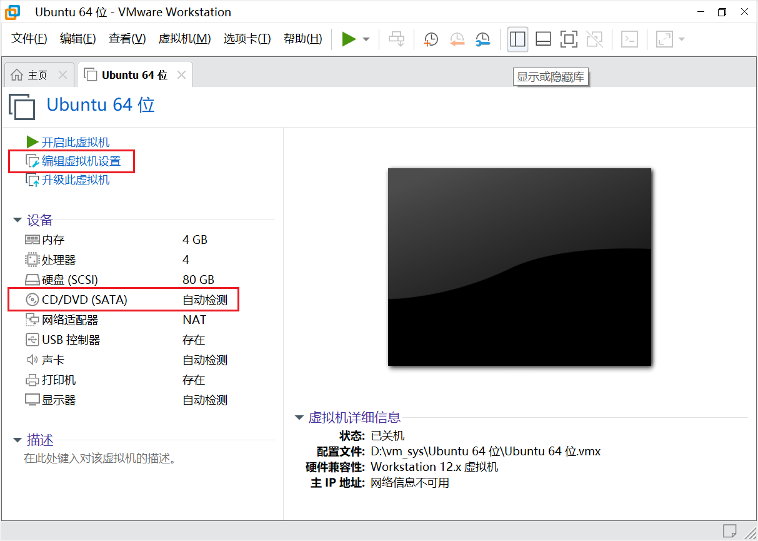The width and height of the screenshot is (758, 541).
Task: Open the stretch display dropdown arrow
Action: pyautogui.click(x=681, y=39)
